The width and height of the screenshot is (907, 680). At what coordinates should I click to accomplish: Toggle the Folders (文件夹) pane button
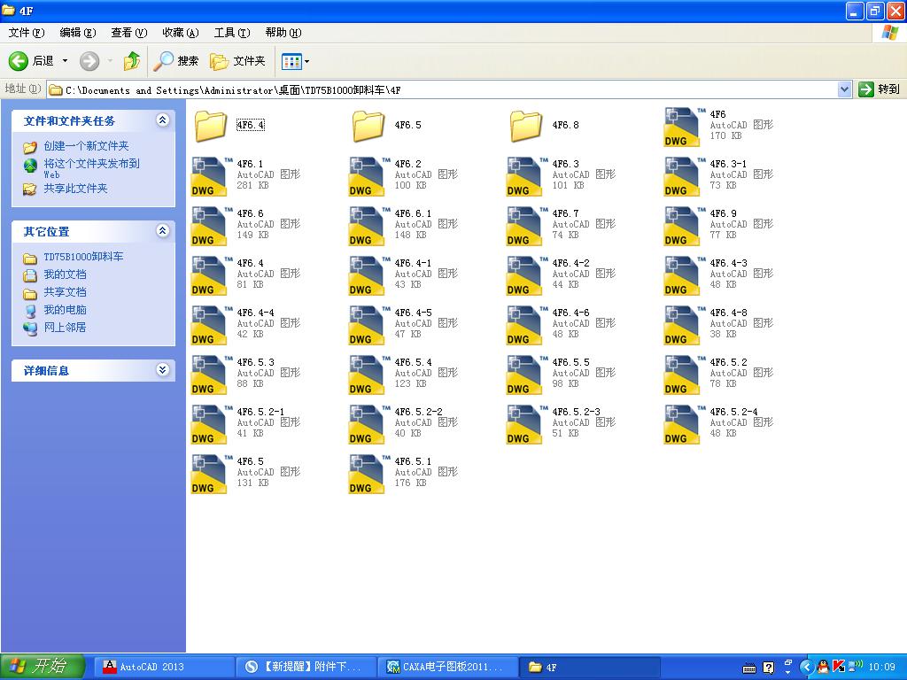click(237, 61)
